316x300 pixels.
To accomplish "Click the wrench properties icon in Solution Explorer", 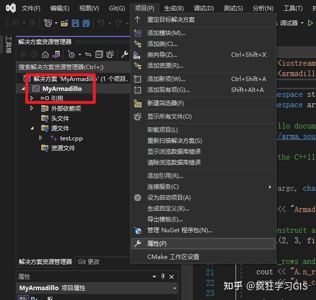I will (125, 54).
